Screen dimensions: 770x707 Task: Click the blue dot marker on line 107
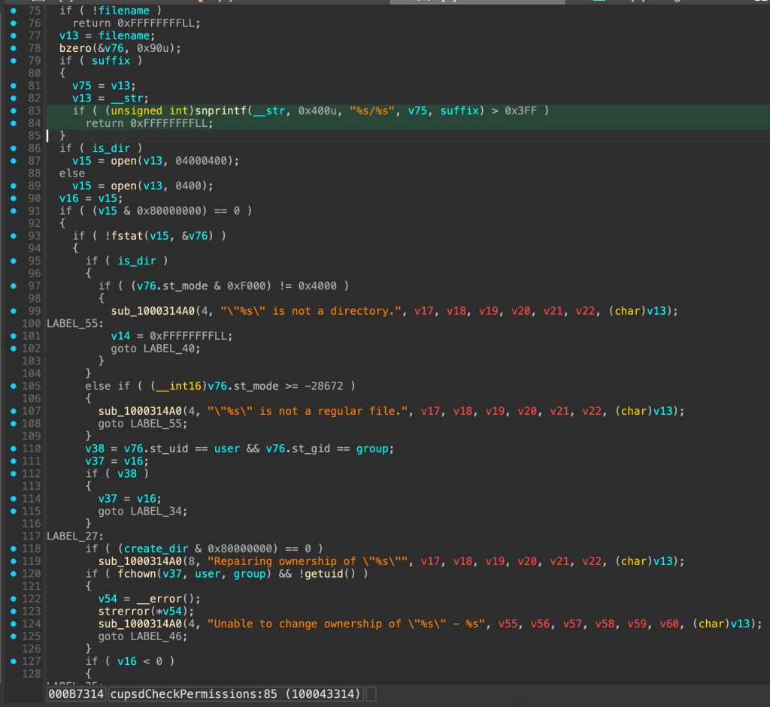click(x=14, y=411)
